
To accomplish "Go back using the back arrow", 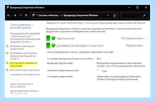I will tap(8, 15).
